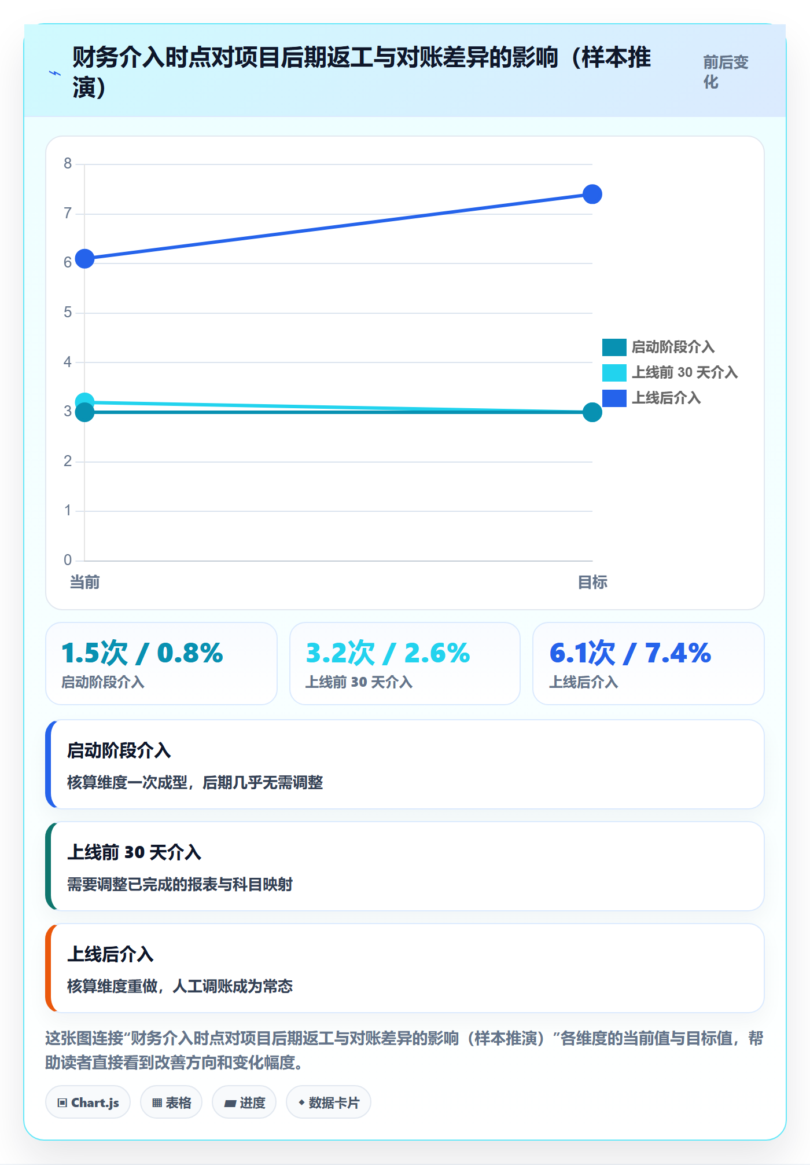The width and height of the screenshot is (810, 1165).
Task: Select the 上线后介入 data point at 当前
Action: [85, 259]
